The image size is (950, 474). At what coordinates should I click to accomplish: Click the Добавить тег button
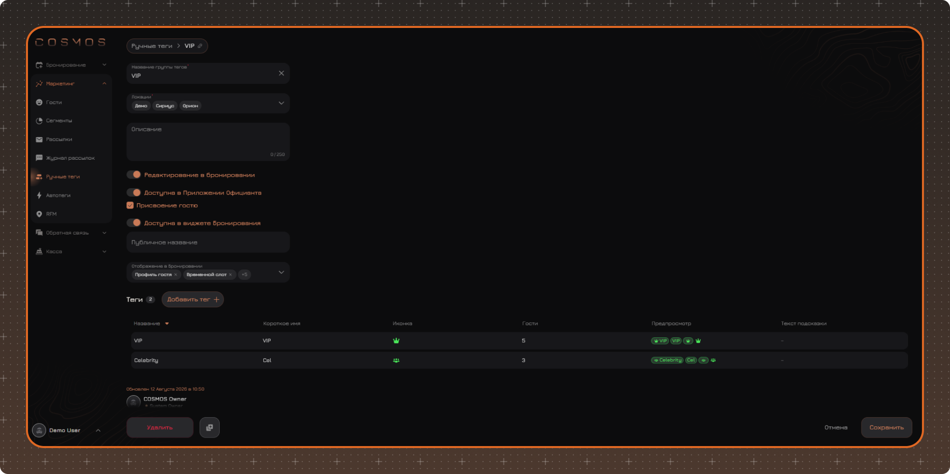[193, 299]
